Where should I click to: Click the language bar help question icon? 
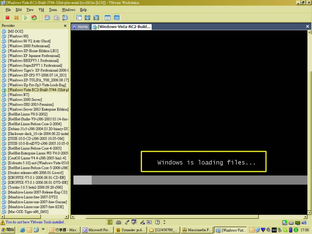tap(157, 222)
